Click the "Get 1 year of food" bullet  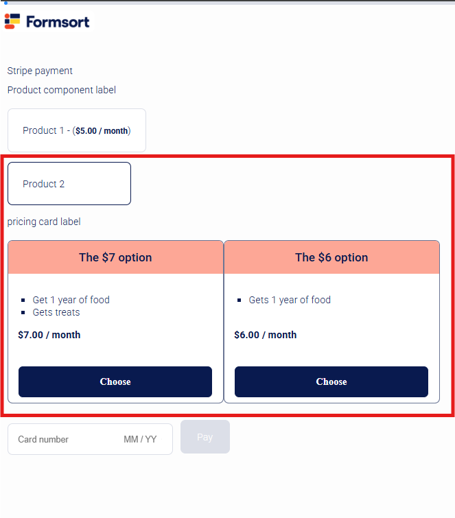click(71, 300)
